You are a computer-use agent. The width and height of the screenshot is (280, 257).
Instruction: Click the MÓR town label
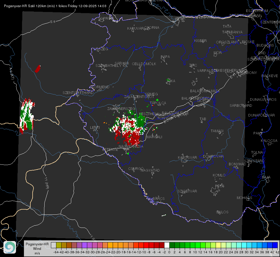(218, 53)
